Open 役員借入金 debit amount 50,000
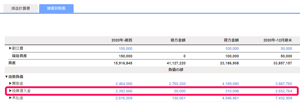 click(x=180, y=91)
